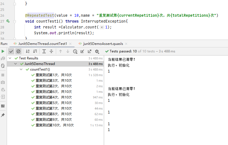The width and height of the screenshot is (228, 145).
Task: Expand all test tree nodes
Action: pyautogui.click(x=44, y=51)
